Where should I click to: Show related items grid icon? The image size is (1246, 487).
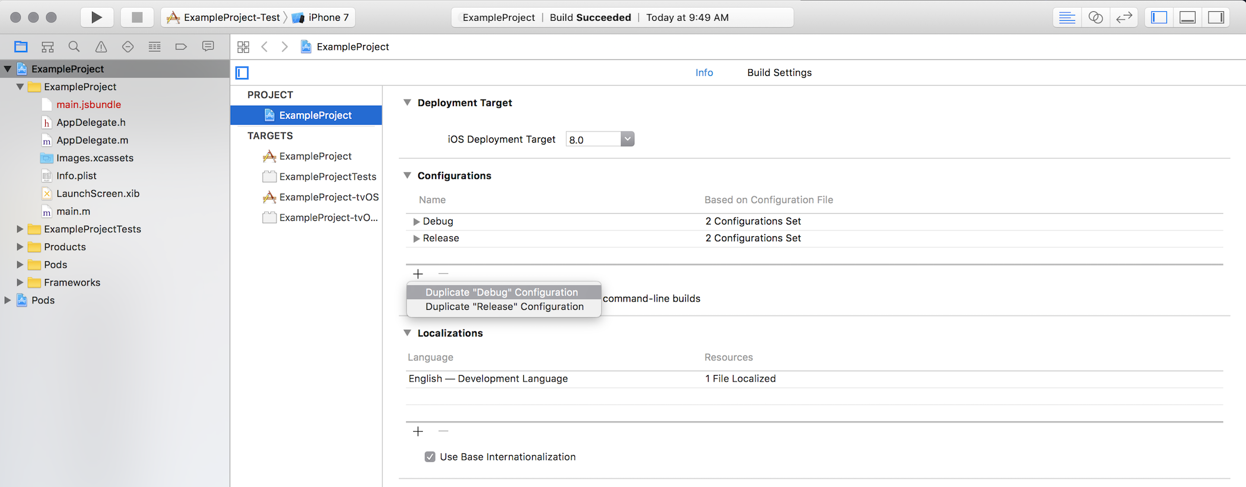click(243, 47)
